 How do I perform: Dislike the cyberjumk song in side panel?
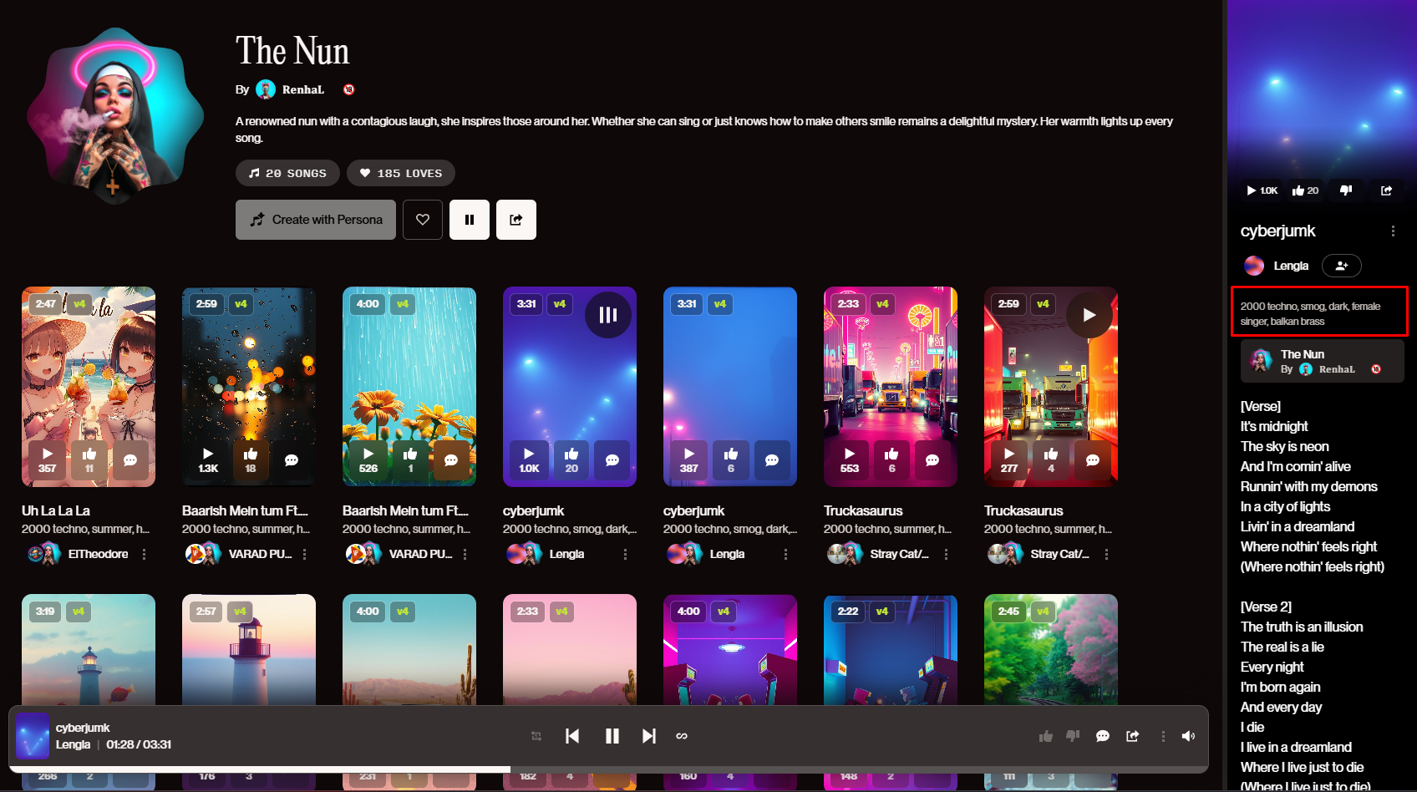click(1345, 190)
